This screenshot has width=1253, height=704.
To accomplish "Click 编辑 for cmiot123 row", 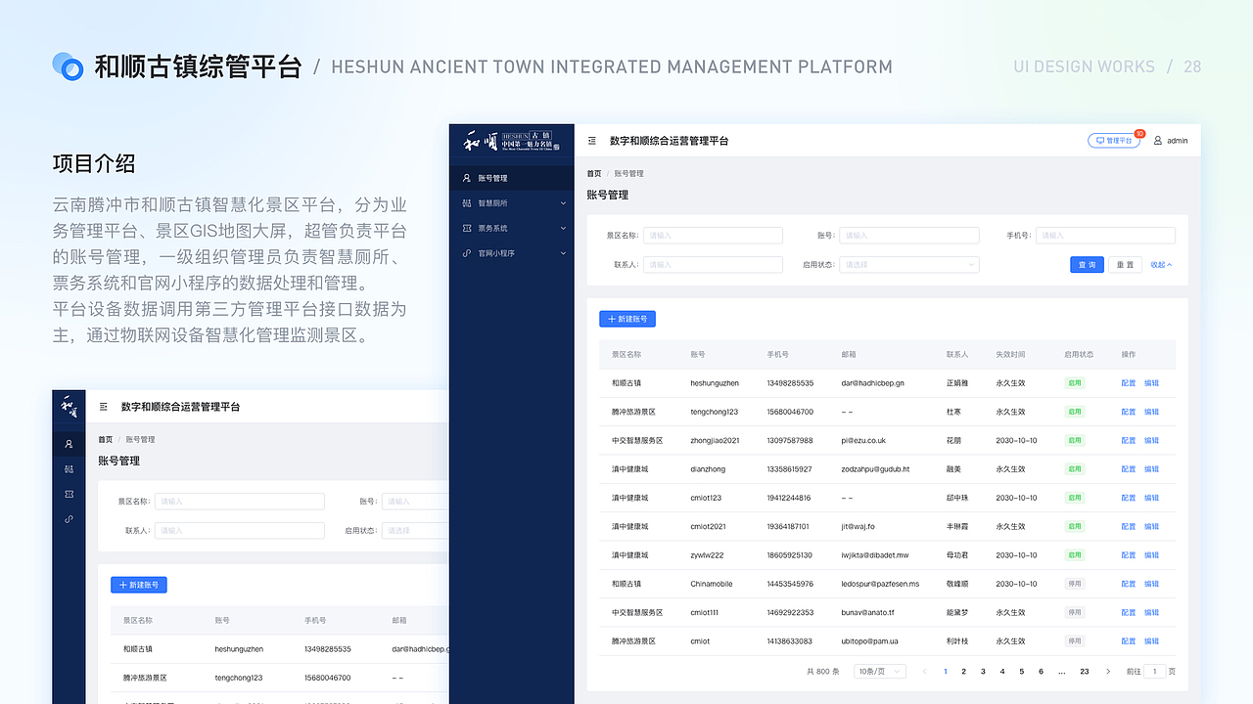I will (1151, 498).
